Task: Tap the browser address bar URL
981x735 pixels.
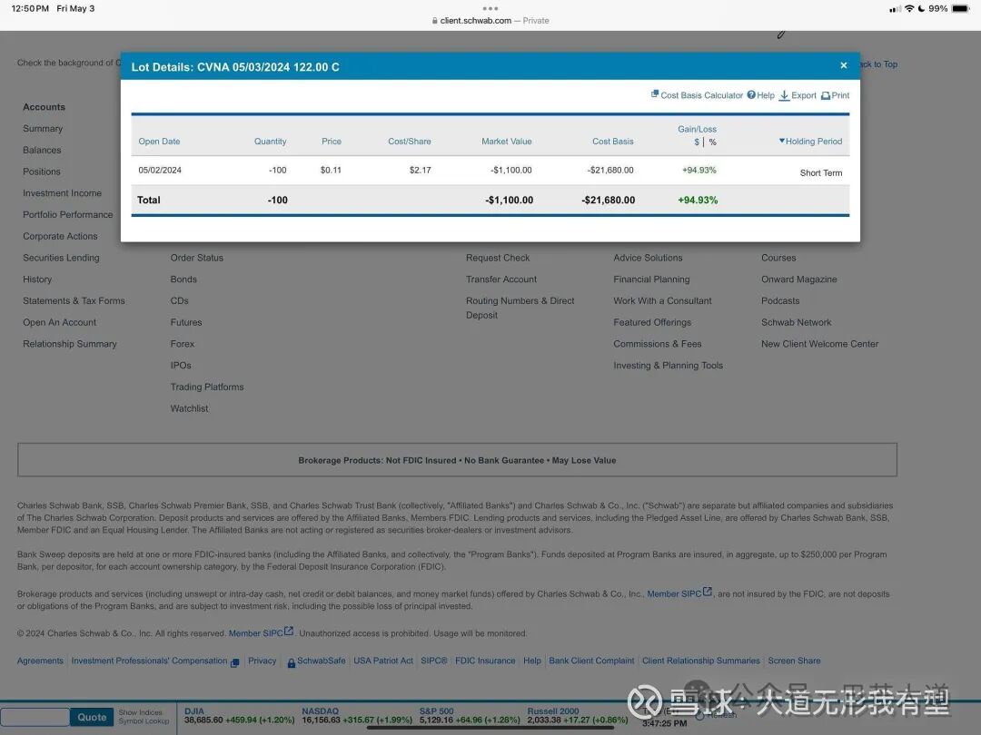Action: [x=475, y=21]
